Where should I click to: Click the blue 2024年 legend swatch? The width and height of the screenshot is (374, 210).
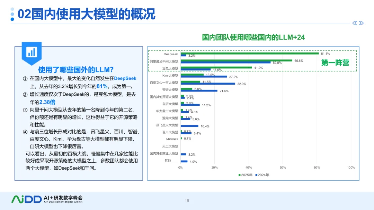pyautogui.click(x=256, y=175)
